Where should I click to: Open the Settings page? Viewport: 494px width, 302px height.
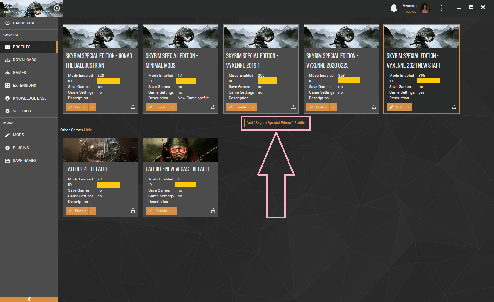(x=29, y=111)
